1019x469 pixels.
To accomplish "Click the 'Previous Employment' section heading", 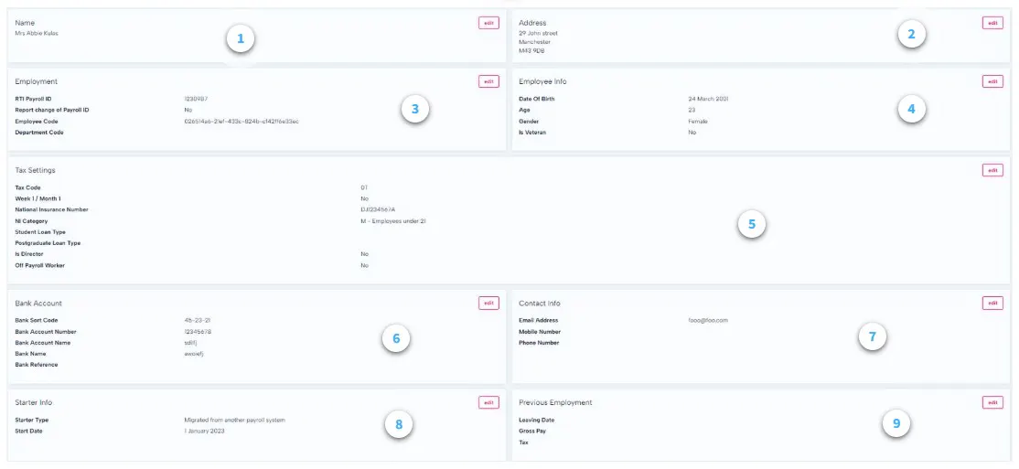I will tap(555, 403).
